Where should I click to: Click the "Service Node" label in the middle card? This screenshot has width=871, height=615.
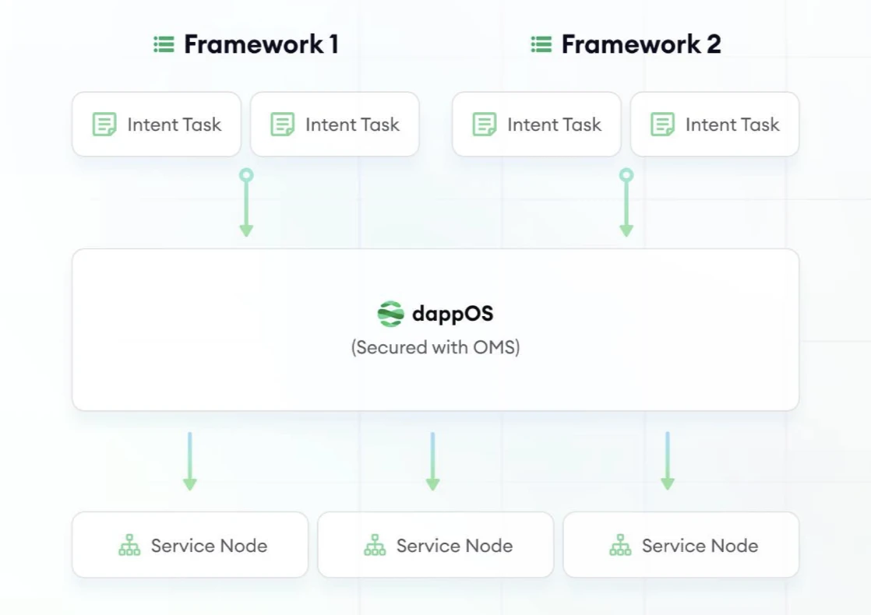pos(454,546)
